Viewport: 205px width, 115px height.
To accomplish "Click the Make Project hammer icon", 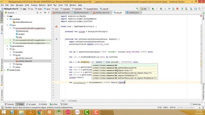I will 137,9.
